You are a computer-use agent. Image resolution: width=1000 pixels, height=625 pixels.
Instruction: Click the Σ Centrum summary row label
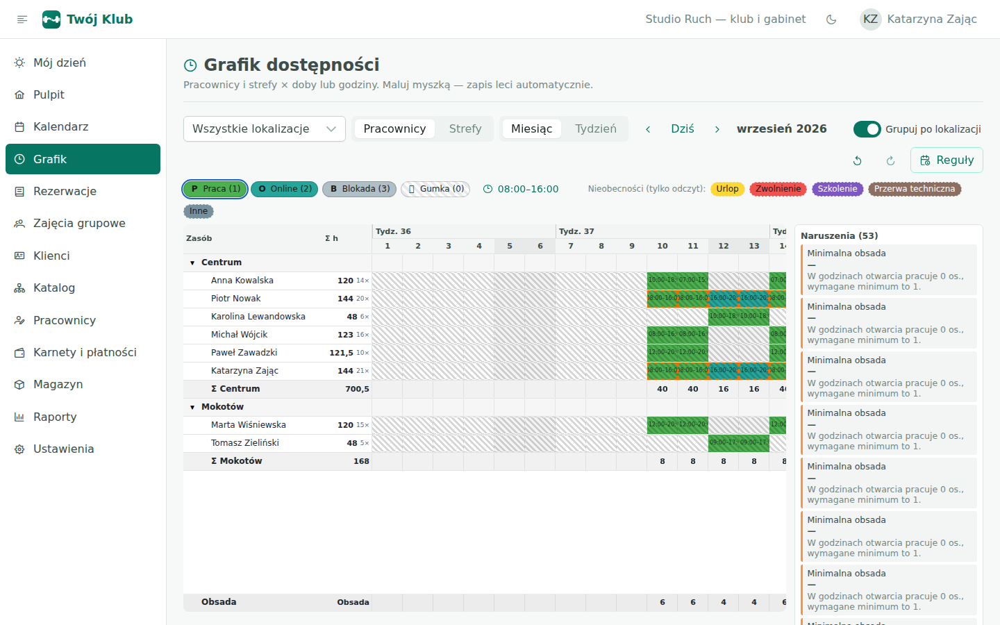click(x=235, y=389)
